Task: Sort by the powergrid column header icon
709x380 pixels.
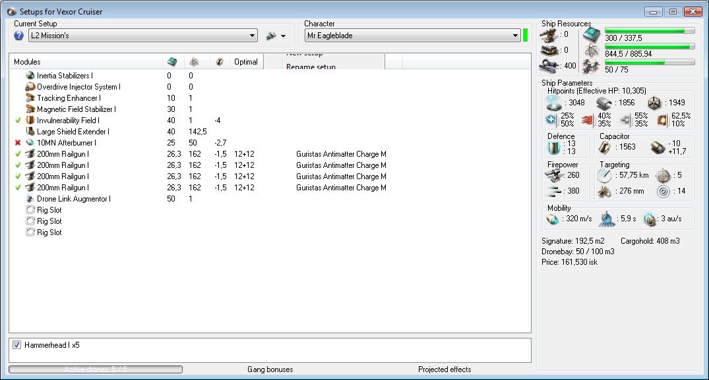Action: tap(194, 62)
